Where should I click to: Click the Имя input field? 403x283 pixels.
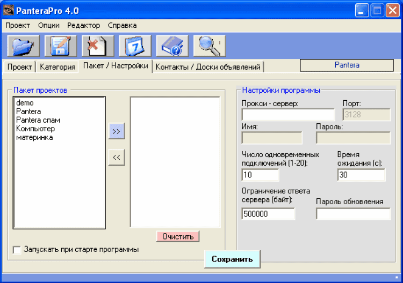click(272, 138)
